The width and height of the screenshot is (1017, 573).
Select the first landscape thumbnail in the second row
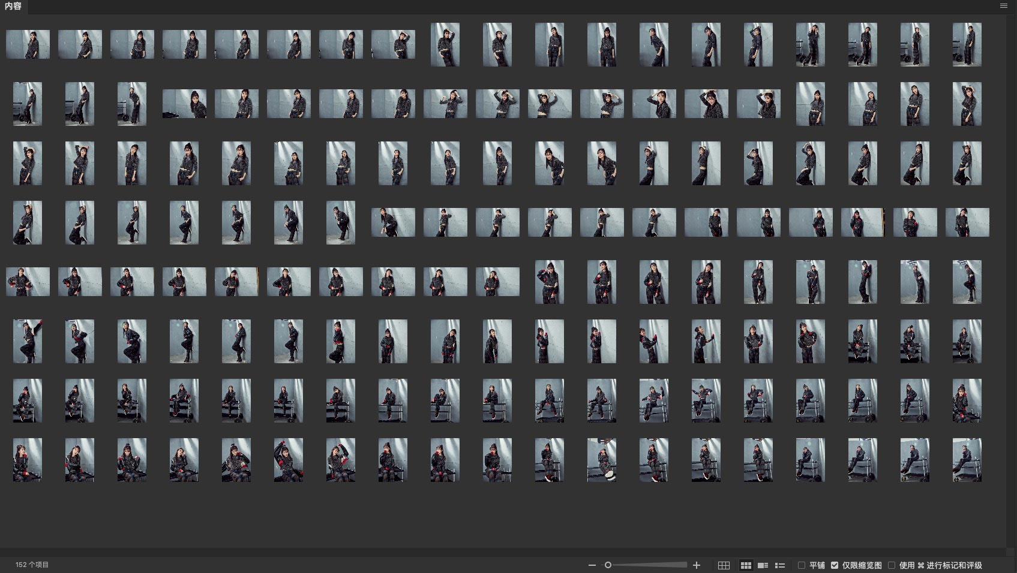pos(184,104)
